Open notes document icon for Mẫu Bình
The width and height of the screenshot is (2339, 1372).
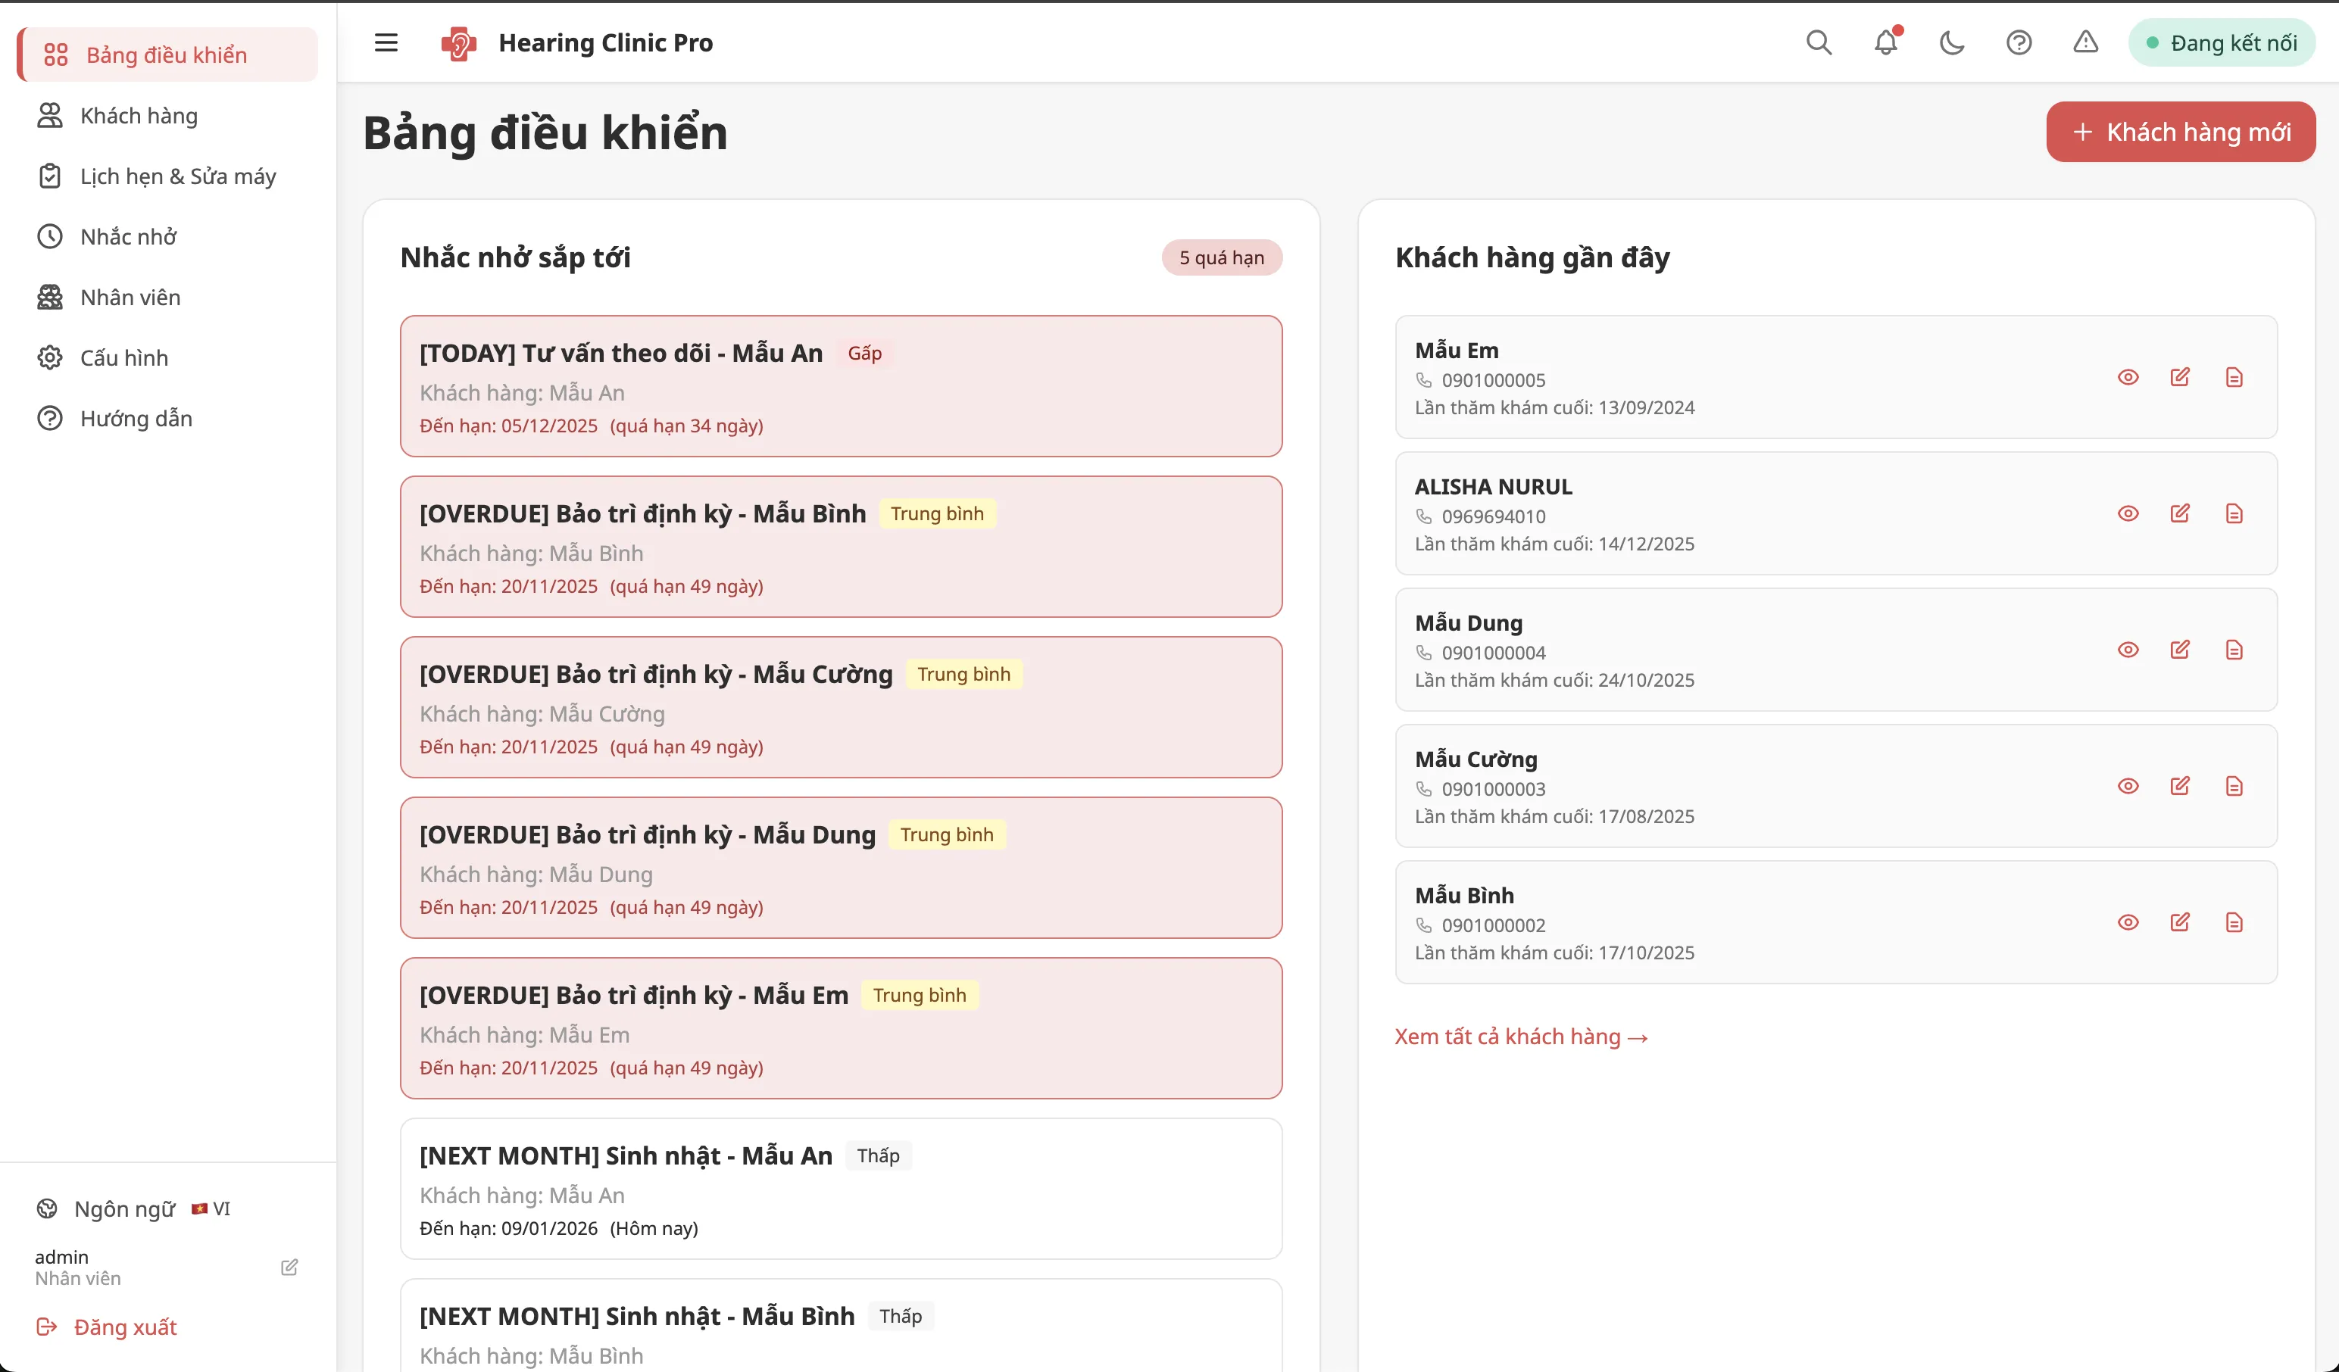[2234, 922]
